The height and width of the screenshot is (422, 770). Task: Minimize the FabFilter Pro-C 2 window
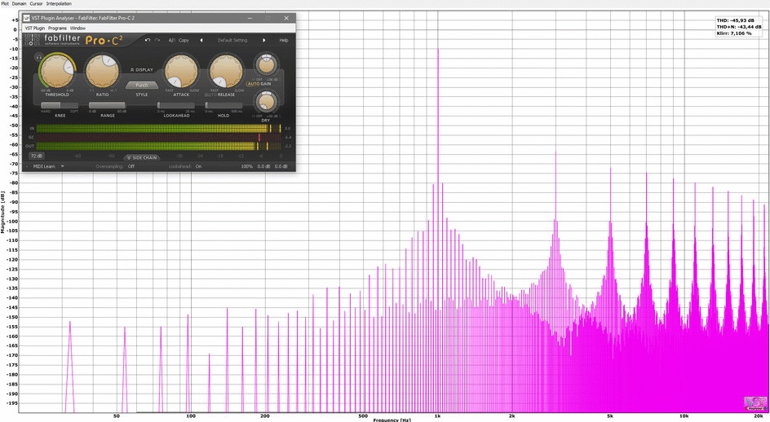click(x=250, y=18)
